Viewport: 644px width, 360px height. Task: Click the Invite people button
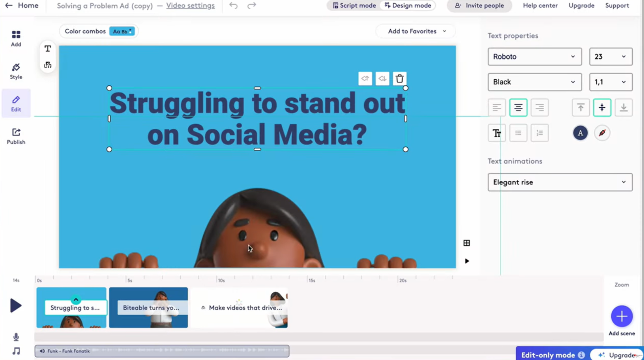[x=479, y=6]
